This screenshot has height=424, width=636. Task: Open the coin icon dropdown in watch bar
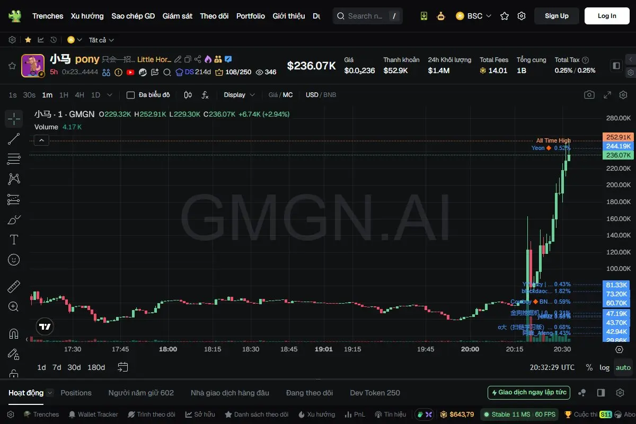click(75, 40)
